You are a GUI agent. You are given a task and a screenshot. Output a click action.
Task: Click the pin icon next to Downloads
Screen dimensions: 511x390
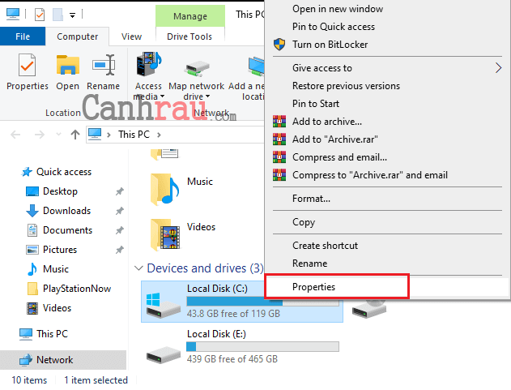[120, 211]
